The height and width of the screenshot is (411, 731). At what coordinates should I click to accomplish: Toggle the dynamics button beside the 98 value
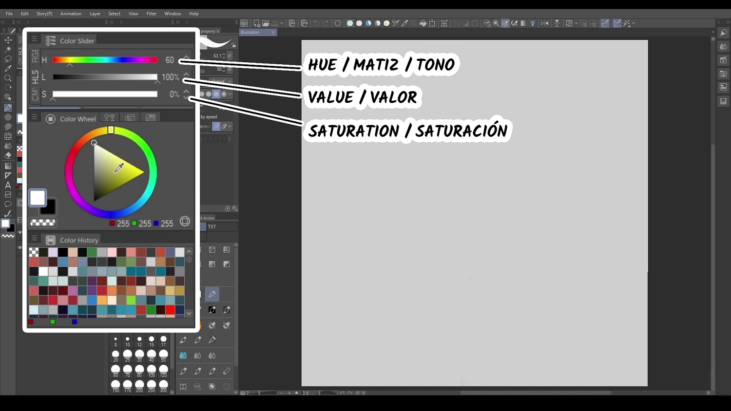point(230,69)
